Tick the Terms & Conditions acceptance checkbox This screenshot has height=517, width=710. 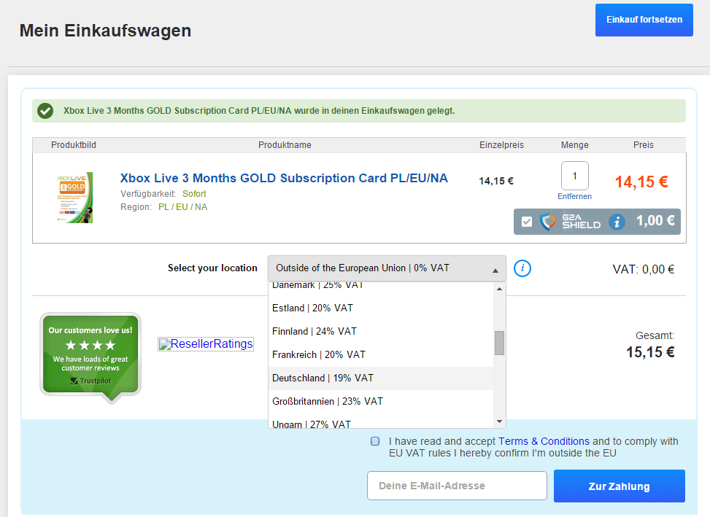pyautogui.click(x=375, y=441)
